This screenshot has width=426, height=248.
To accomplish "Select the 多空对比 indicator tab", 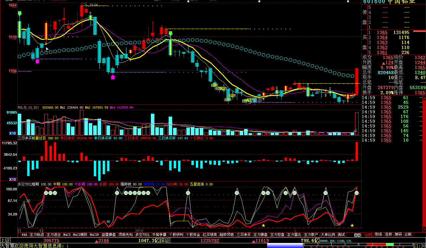I will click(143, 235).
